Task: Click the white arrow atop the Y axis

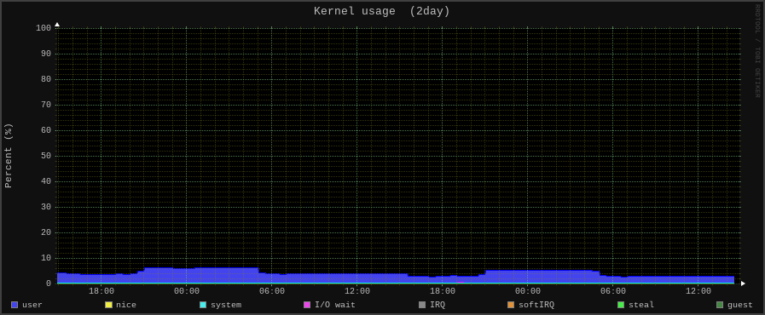Action: 57,25
